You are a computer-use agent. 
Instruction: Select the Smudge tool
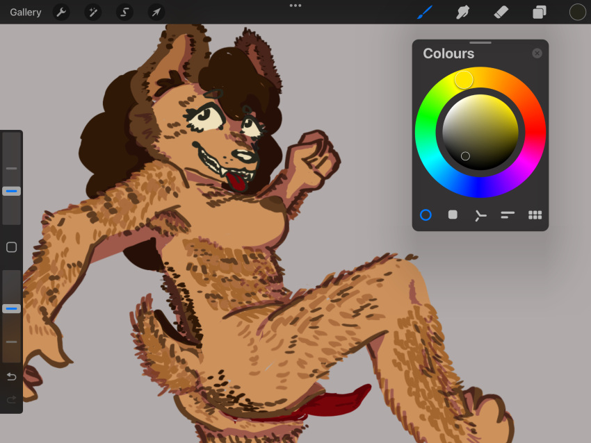pyautogui.click(x=463, y=12)
